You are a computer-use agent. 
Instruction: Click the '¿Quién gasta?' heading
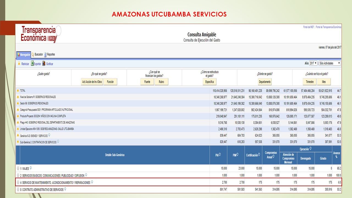coord(43,74)
